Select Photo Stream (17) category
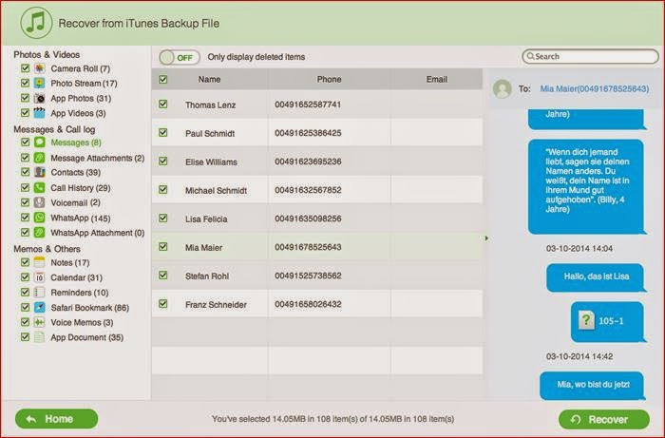Image resolution: width=665 pixels, height=438 pixels. point(84,83)
